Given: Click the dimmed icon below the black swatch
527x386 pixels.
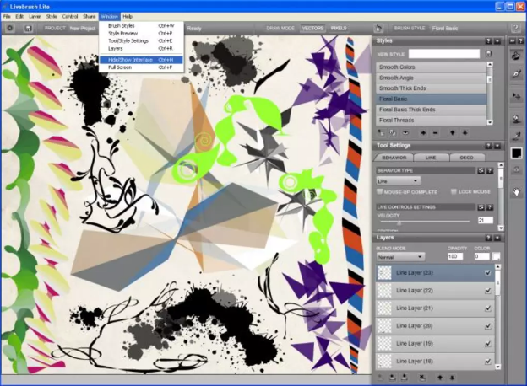Looking at the screenshot, I should [516, 169].
